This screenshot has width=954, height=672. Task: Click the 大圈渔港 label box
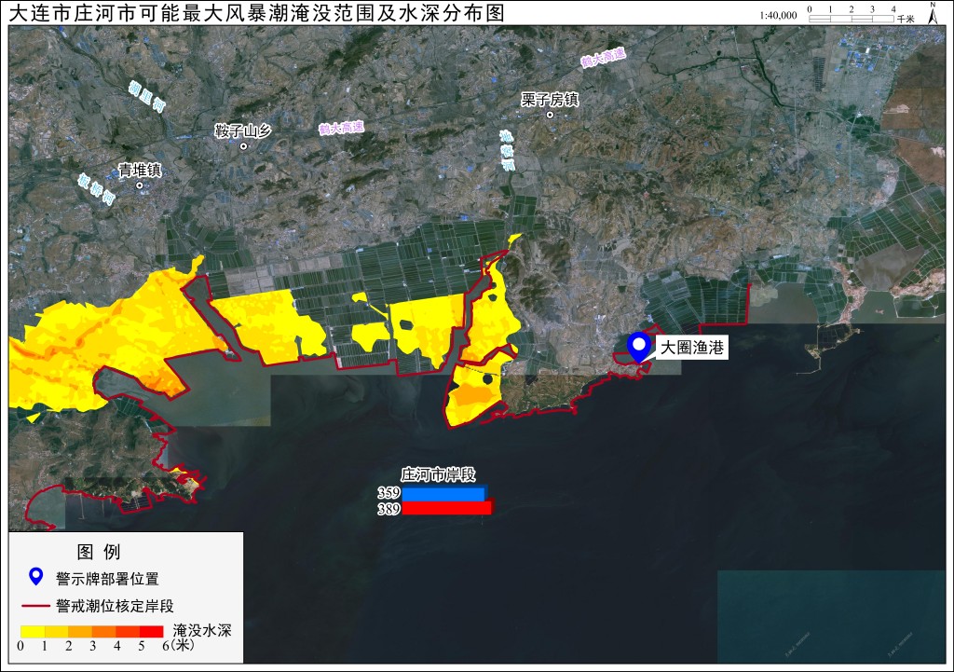click(692, 348)
